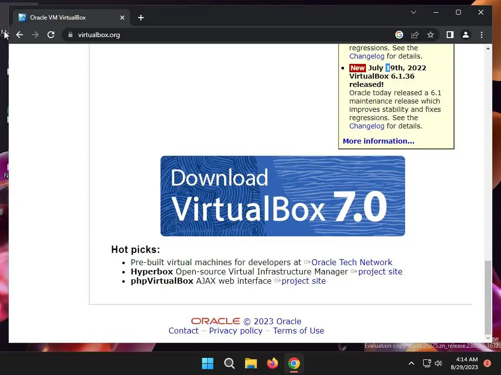The width and height of the screenshot is (501, 375).
Task: Open the top Changelog link in news box
Action: (x=366, y=56)
